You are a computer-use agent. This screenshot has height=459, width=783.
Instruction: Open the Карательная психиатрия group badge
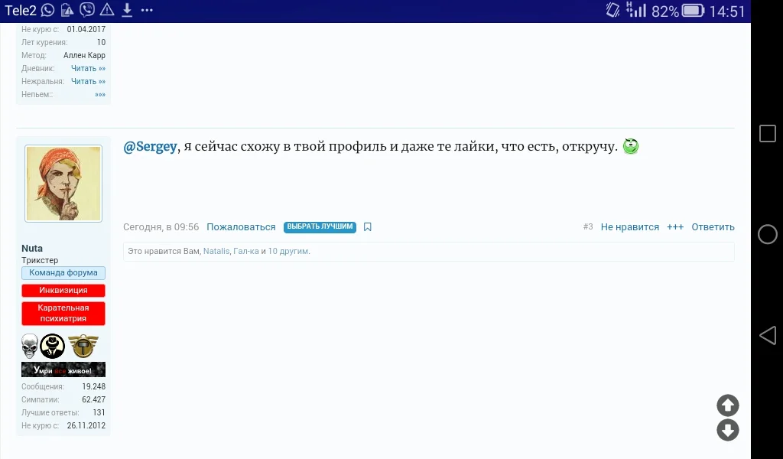pos(63,313)
